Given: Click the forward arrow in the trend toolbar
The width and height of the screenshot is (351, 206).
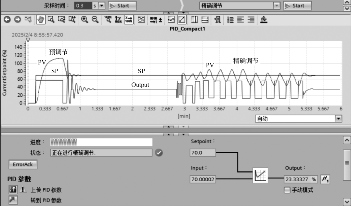Looking at the screenshot, I should click(18, 20).
